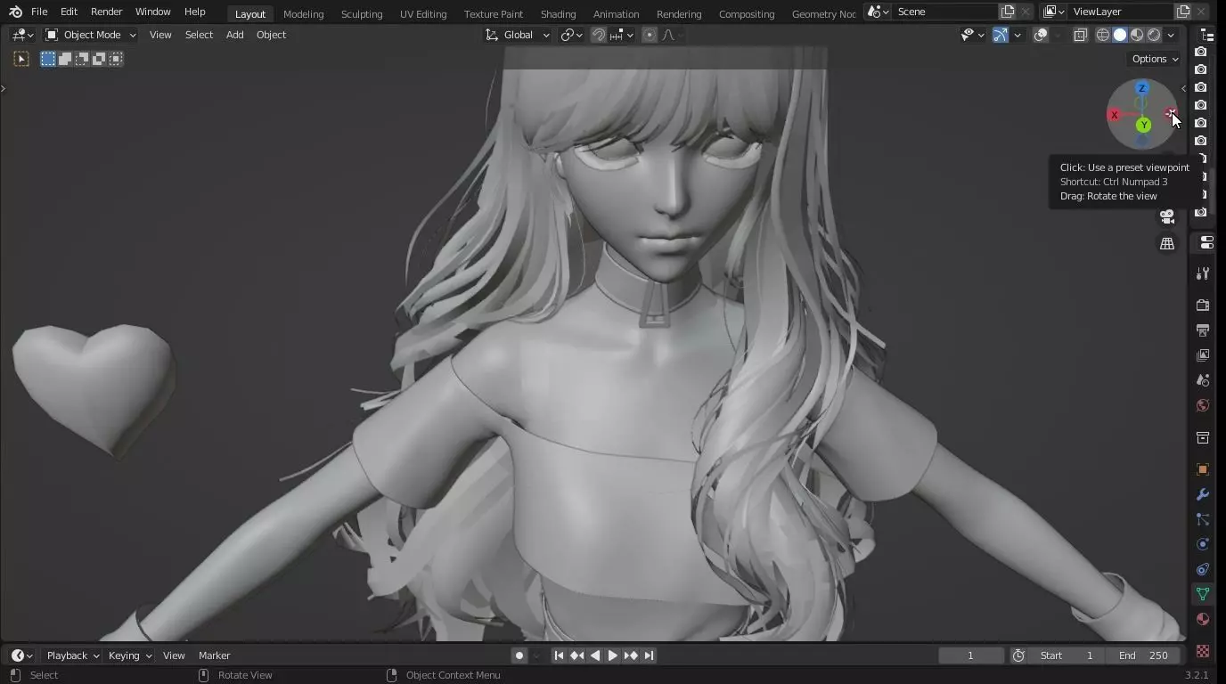Viewport: 1226px width, 684px height.
Task: Click the Scene name field
Action: point(944,12)
